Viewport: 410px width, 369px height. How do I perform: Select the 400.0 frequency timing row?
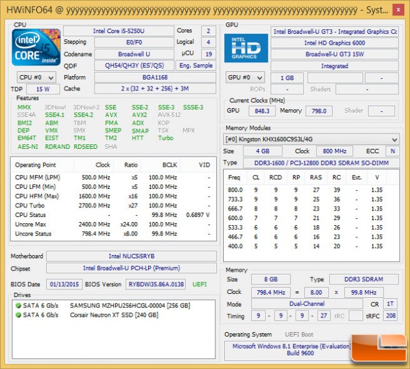311,246
